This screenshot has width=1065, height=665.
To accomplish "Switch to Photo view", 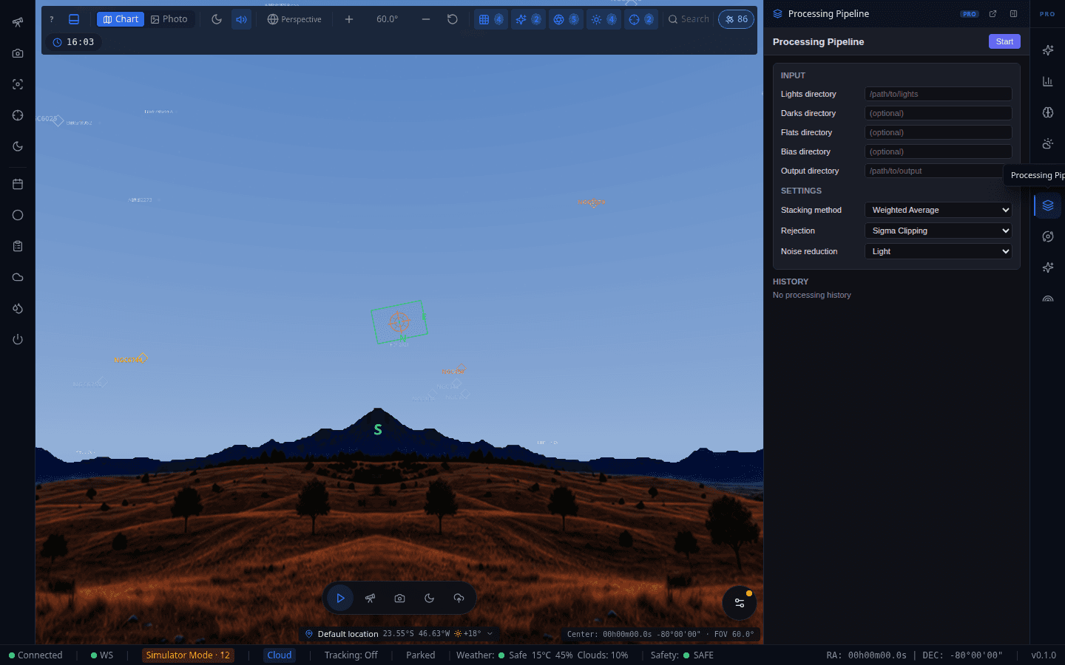I will (x=169, y=19).
